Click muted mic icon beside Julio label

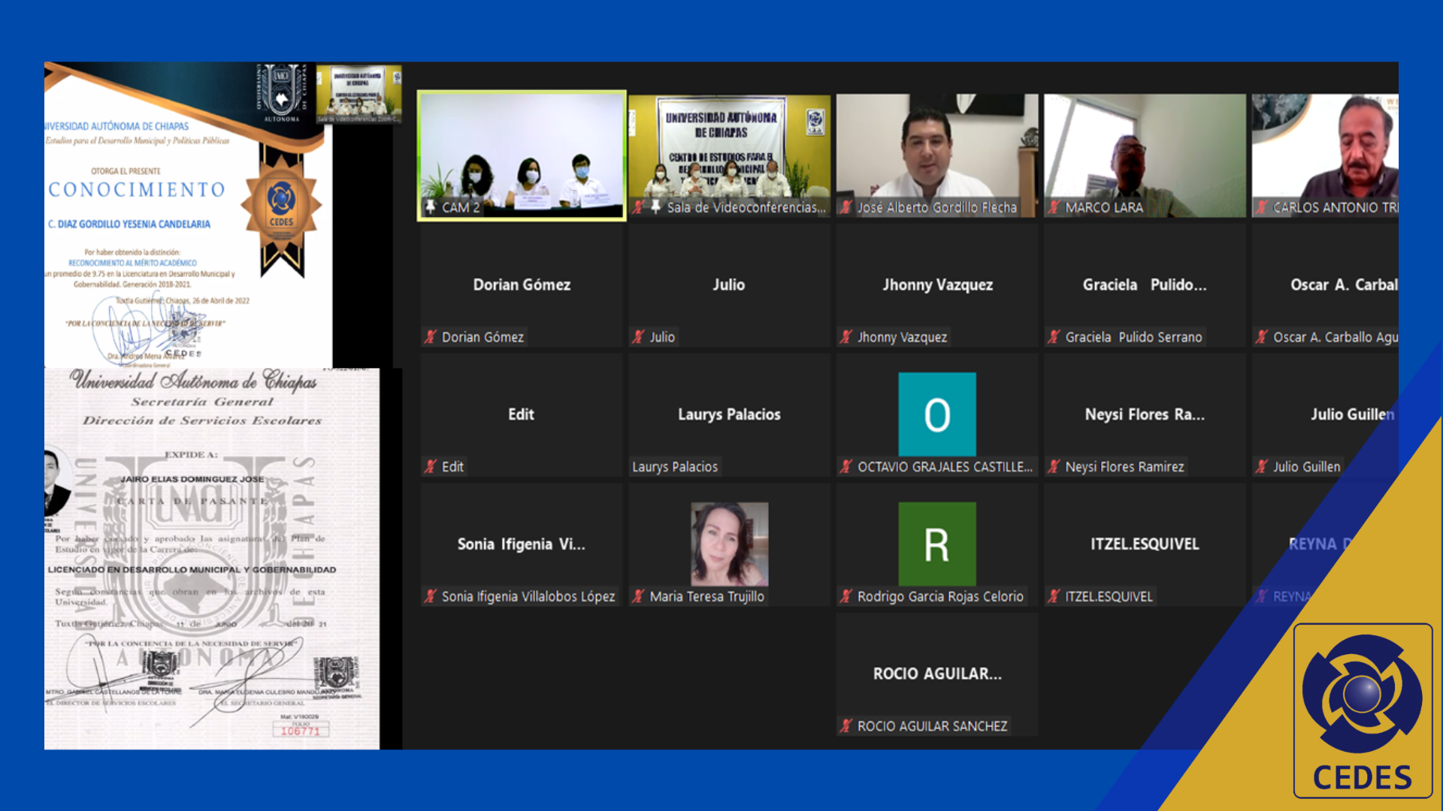(638, 337)
